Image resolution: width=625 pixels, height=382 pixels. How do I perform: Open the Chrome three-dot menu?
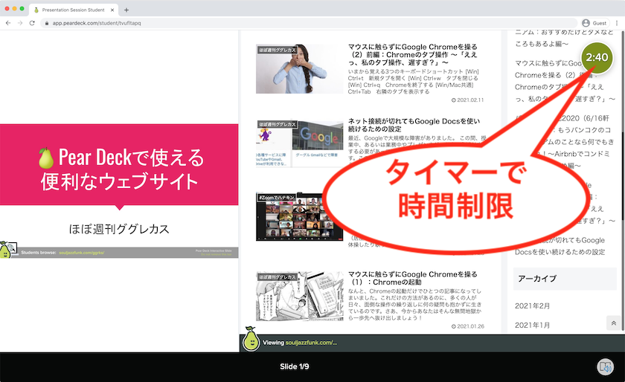617,23
